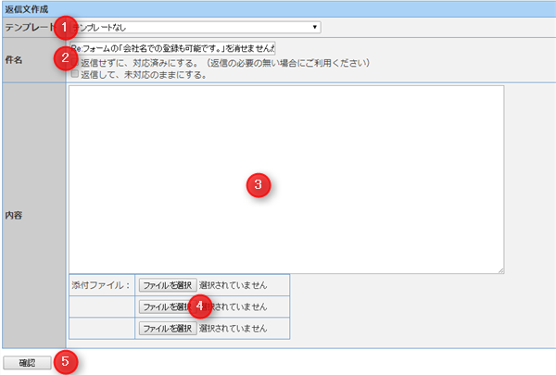Click the red number 1 marker
This screenshot has height=375, width=556.
pos(64,27)
